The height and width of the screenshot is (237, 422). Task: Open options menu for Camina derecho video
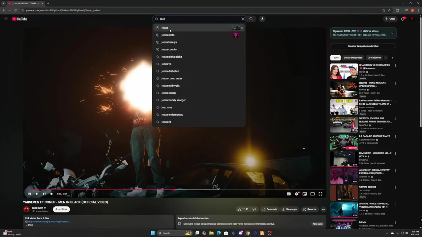(395, 187)
